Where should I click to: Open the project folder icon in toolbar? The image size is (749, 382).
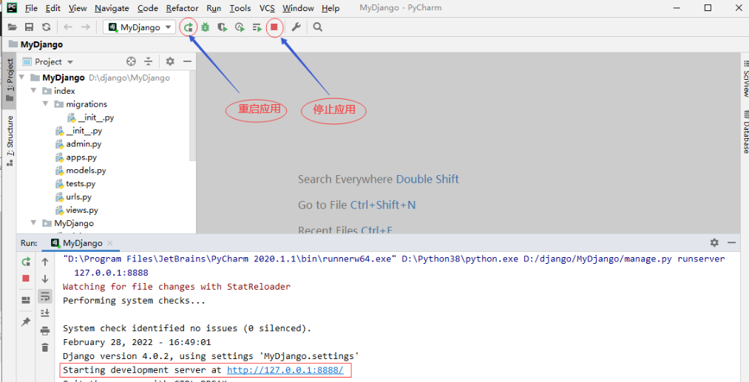click(x=12, y=27)
